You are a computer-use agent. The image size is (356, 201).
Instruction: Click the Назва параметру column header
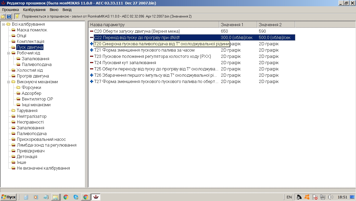154,25
